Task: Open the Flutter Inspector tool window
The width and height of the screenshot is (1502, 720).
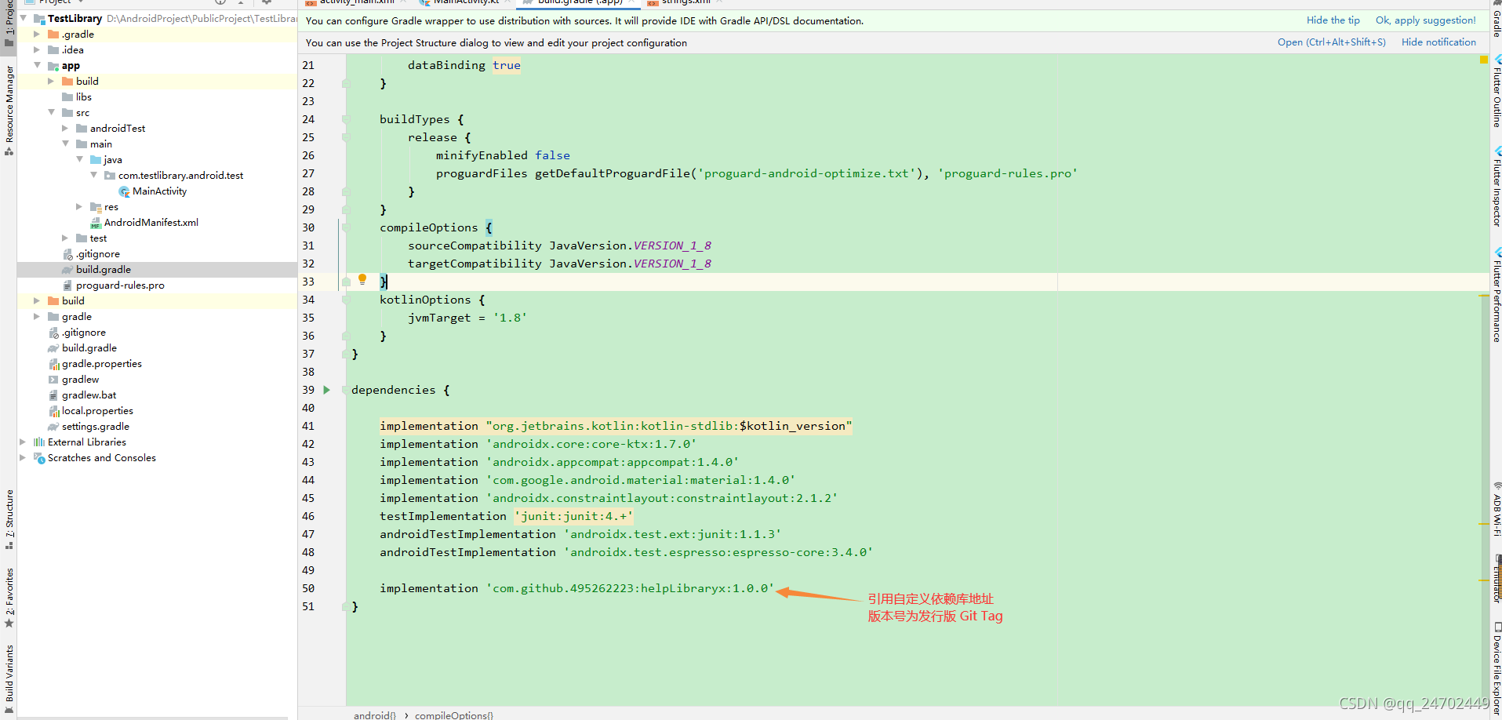Action: click(1496, 187)
